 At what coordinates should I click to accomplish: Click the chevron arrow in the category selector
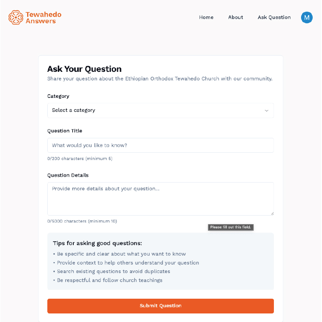click(267, 111)
